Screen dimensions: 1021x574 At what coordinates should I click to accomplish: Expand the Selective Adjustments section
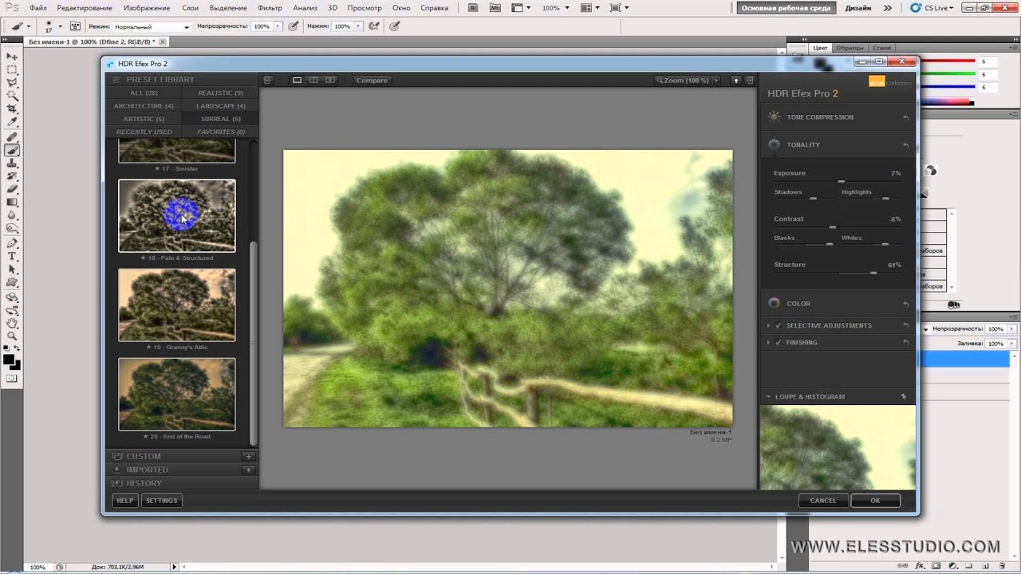[769, 325]
